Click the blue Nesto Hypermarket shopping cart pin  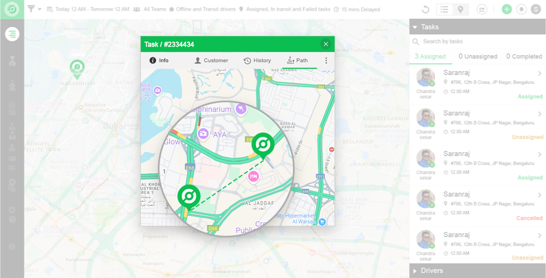click(322, 221)
